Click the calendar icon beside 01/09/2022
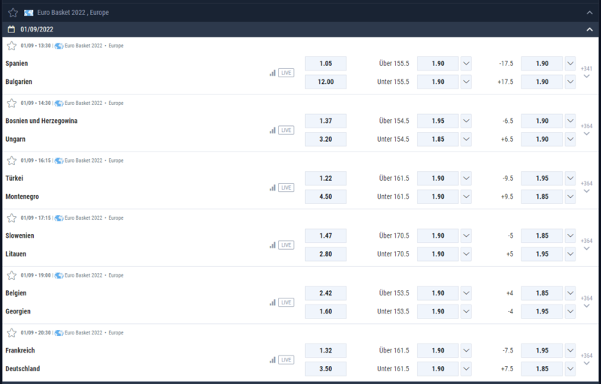Viewport: 601px width, 384px height. pos(11,29)
